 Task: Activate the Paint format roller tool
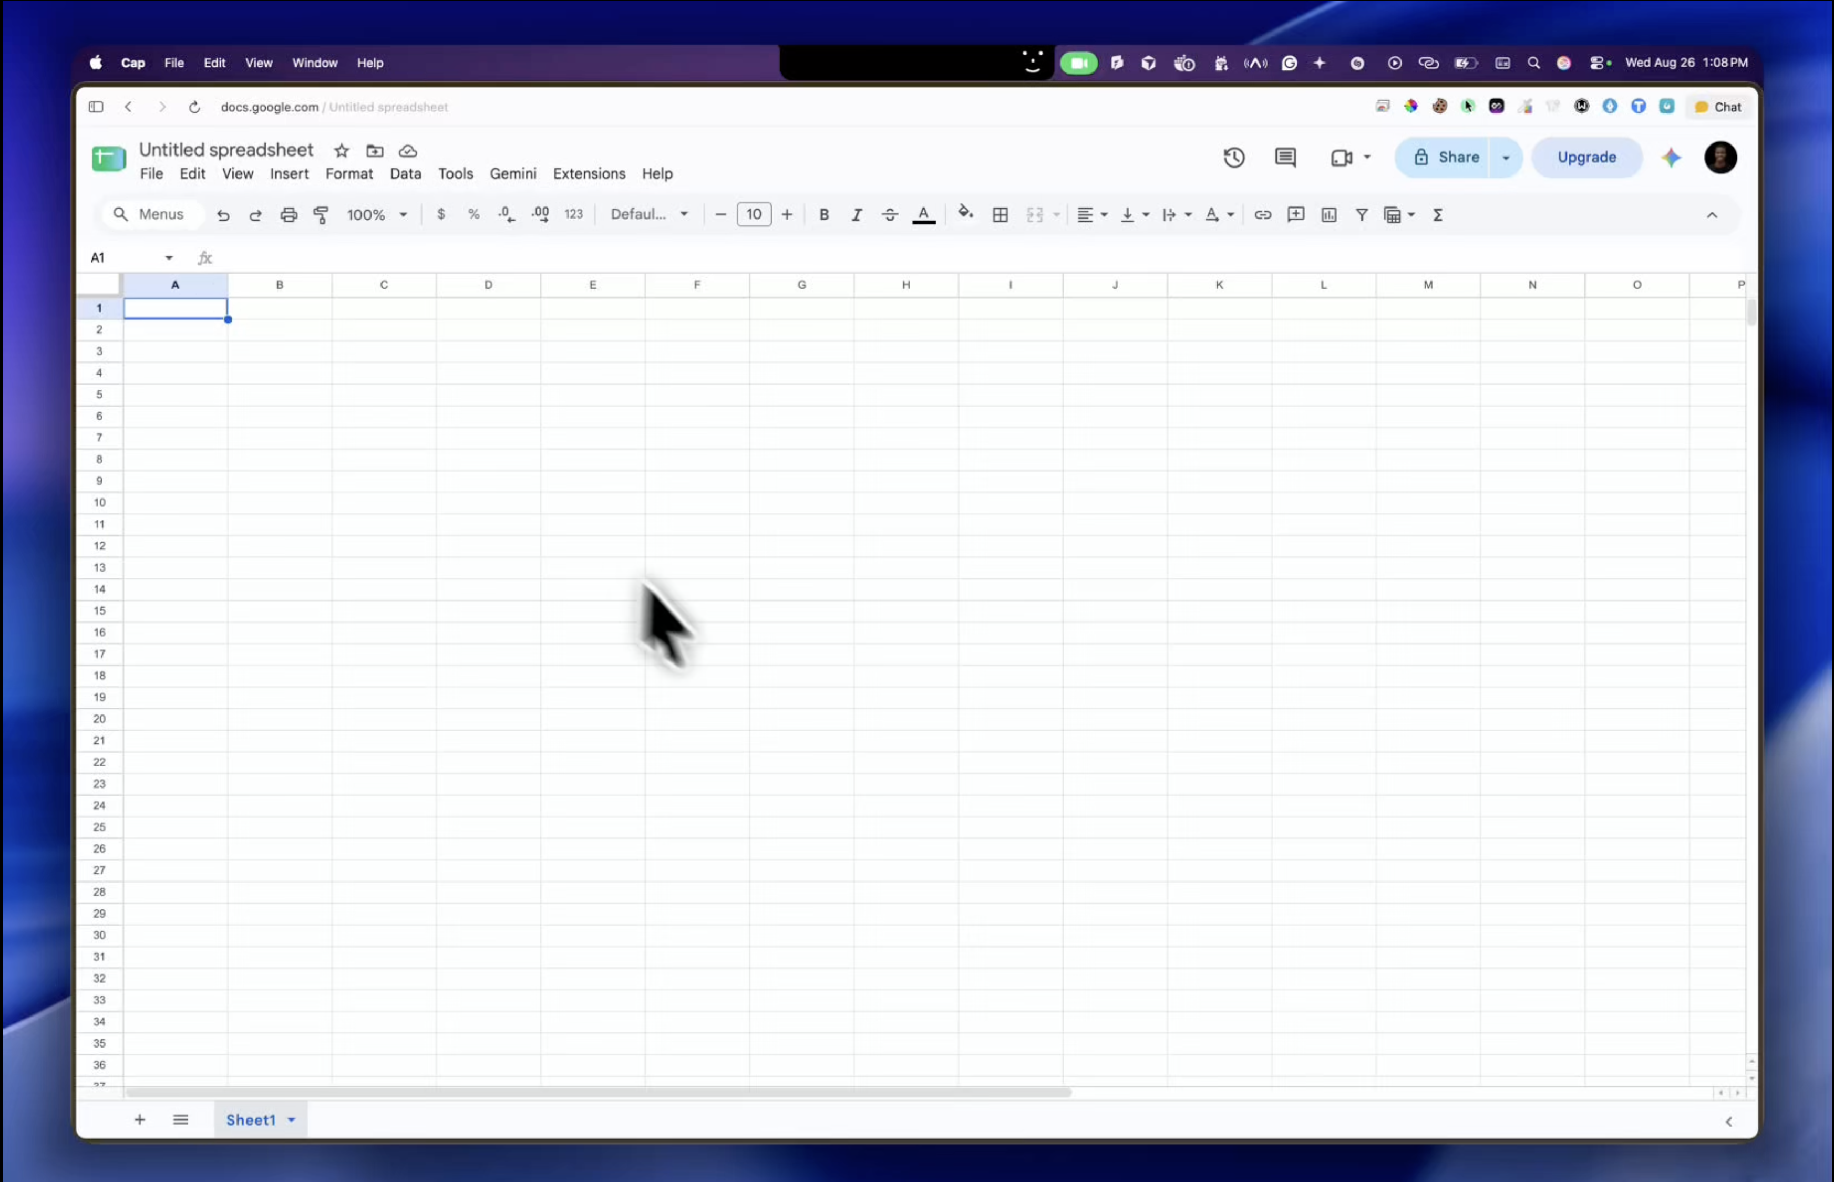click(x=321, y=215)
